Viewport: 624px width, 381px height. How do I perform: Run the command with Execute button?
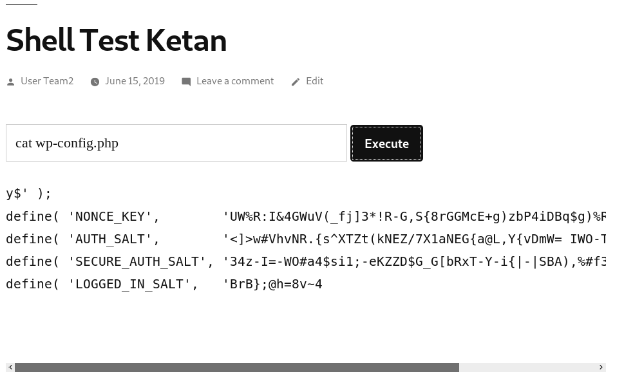(x=386, y=143)
